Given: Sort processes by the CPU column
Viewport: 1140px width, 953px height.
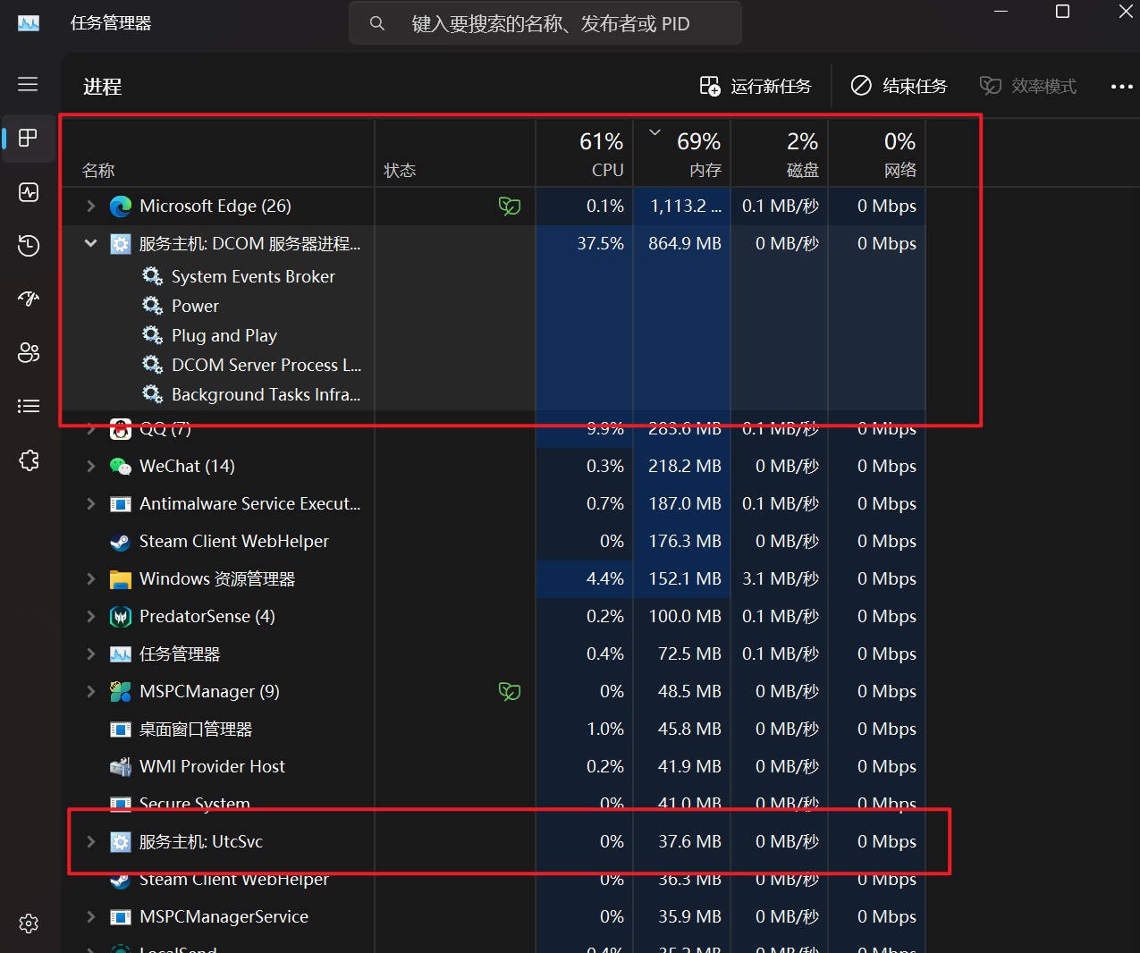Looking at the screenshot, I should click(x=585, y=154).
